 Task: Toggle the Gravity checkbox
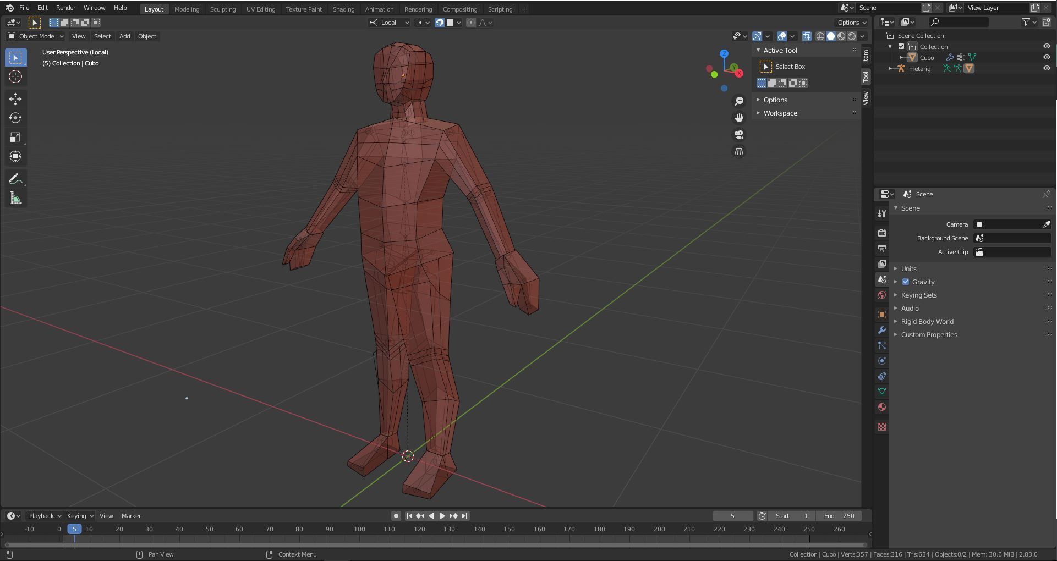(x=906, y=282)
